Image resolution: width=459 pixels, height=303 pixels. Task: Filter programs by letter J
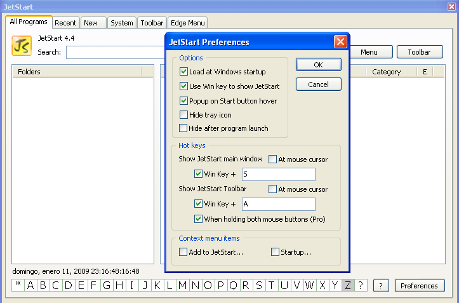click(145, 285)
